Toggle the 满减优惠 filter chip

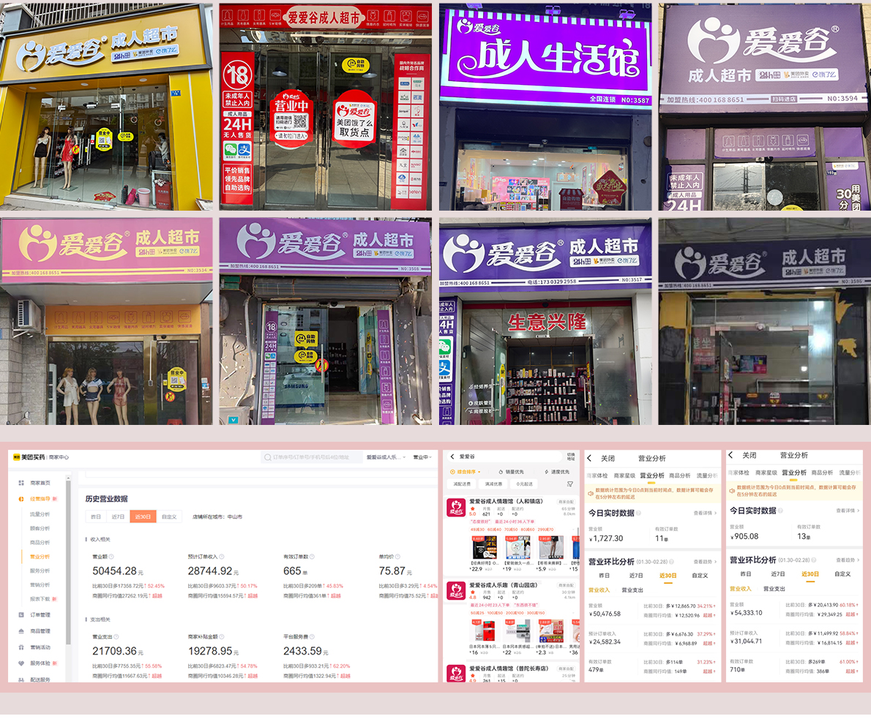coord(493,484)
